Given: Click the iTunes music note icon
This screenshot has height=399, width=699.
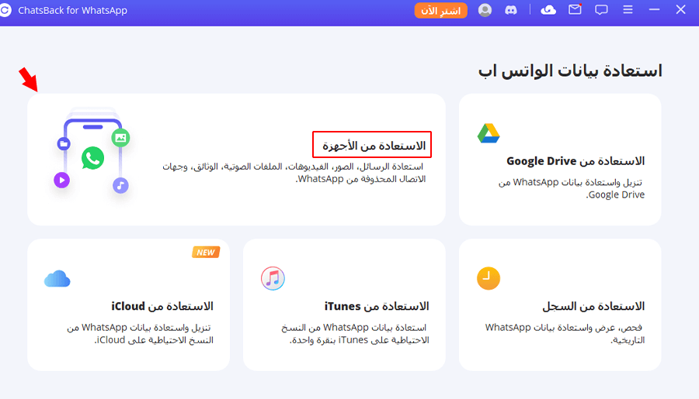Looking at the screenshot, I should tap(273, 278).
